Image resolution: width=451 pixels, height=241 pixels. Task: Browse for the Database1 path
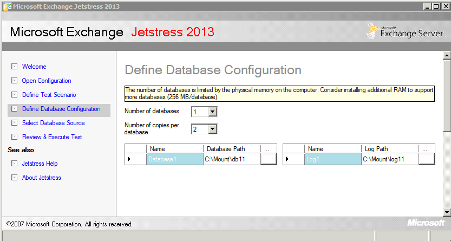[x=269, y=159]
